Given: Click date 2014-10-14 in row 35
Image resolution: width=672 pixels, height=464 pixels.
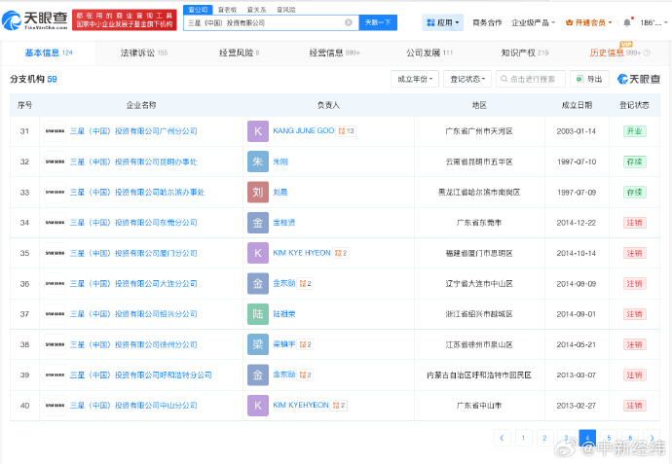Looking at the screenshot, I should click(576, 254).
